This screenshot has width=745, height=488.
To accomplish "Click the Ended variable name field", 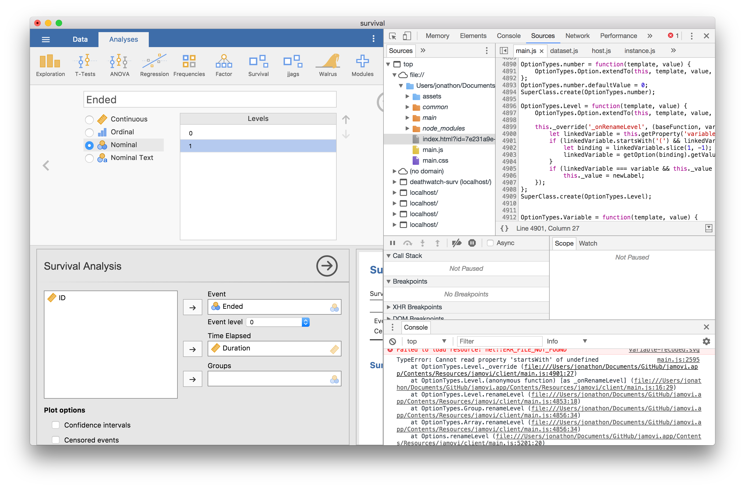I will (x=210, y=100).
